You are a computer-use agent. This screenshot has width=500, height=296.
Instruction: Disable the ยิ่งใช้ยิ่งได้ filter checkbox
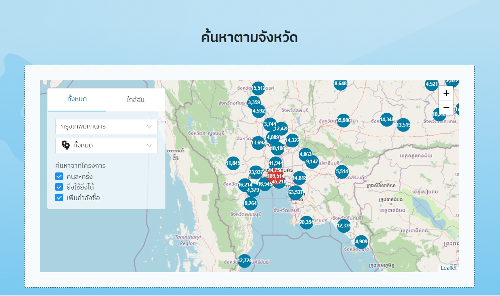tap(59, 187)
